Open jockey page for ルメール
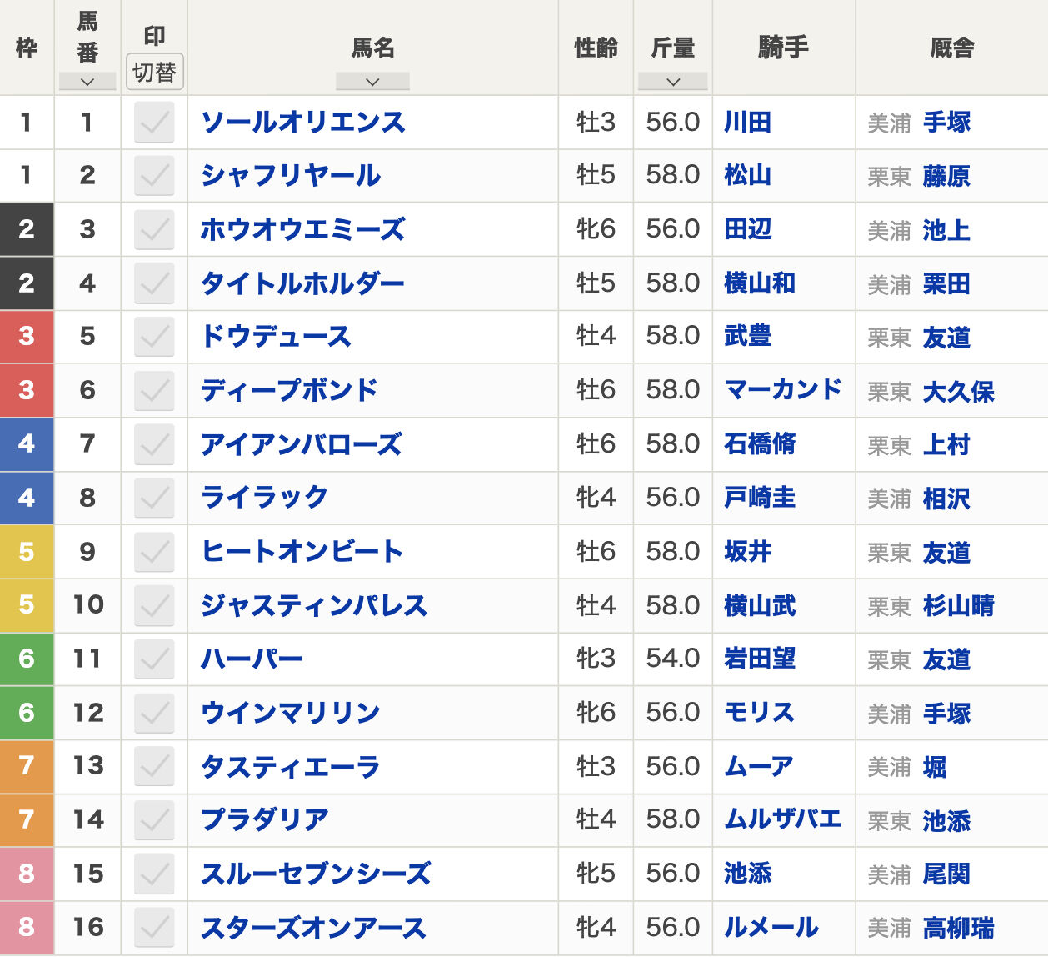Viewport: 1048px width, 957px height. coord(771,927)
